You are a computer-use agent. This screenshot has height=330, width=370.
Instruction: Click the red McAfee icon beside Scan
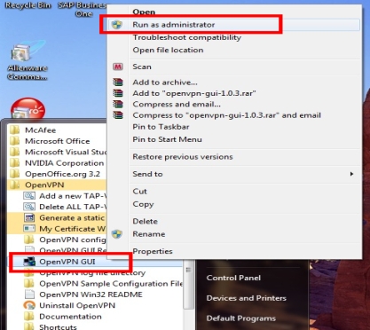[x=118, y=67]
